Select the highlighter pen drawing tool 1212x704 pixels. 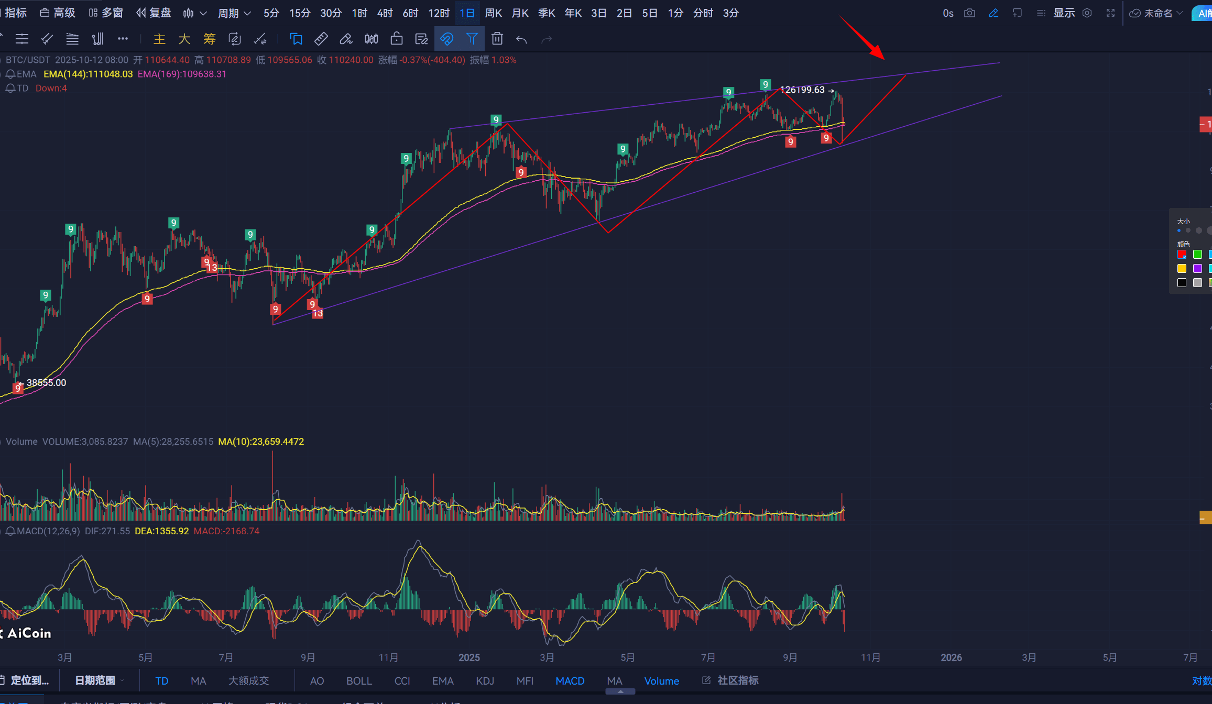(346, 39)
